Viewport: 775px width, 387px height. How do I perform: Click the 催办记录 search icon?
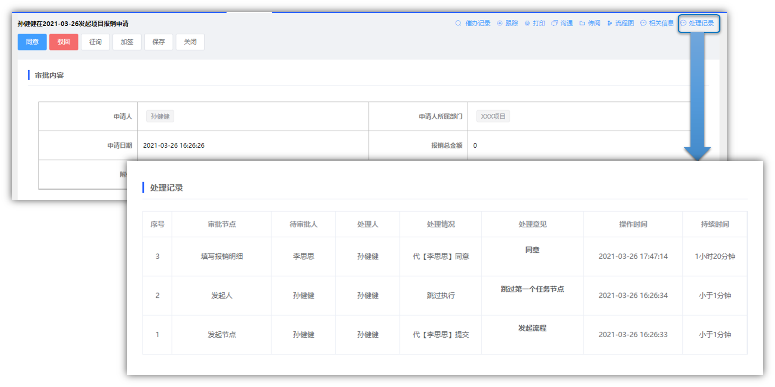pyautogui.click(x=458, y=23)
